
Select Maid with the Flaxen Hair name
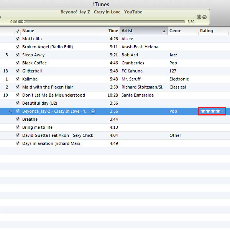pos(48,87)
